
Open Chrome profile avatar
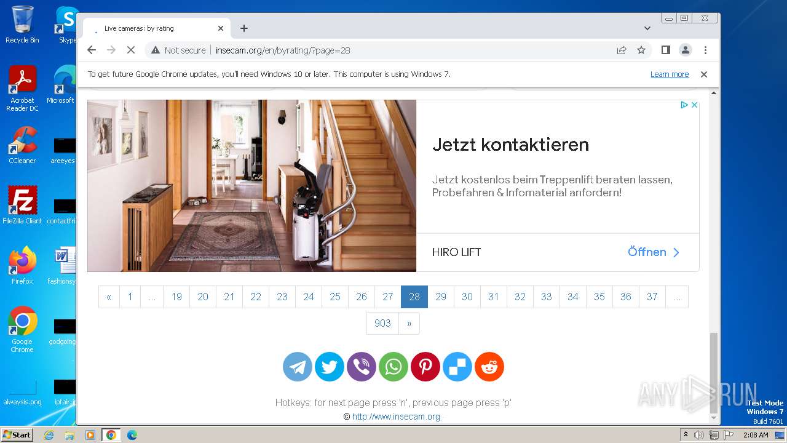pyautogui.click(x=686, y=50)
